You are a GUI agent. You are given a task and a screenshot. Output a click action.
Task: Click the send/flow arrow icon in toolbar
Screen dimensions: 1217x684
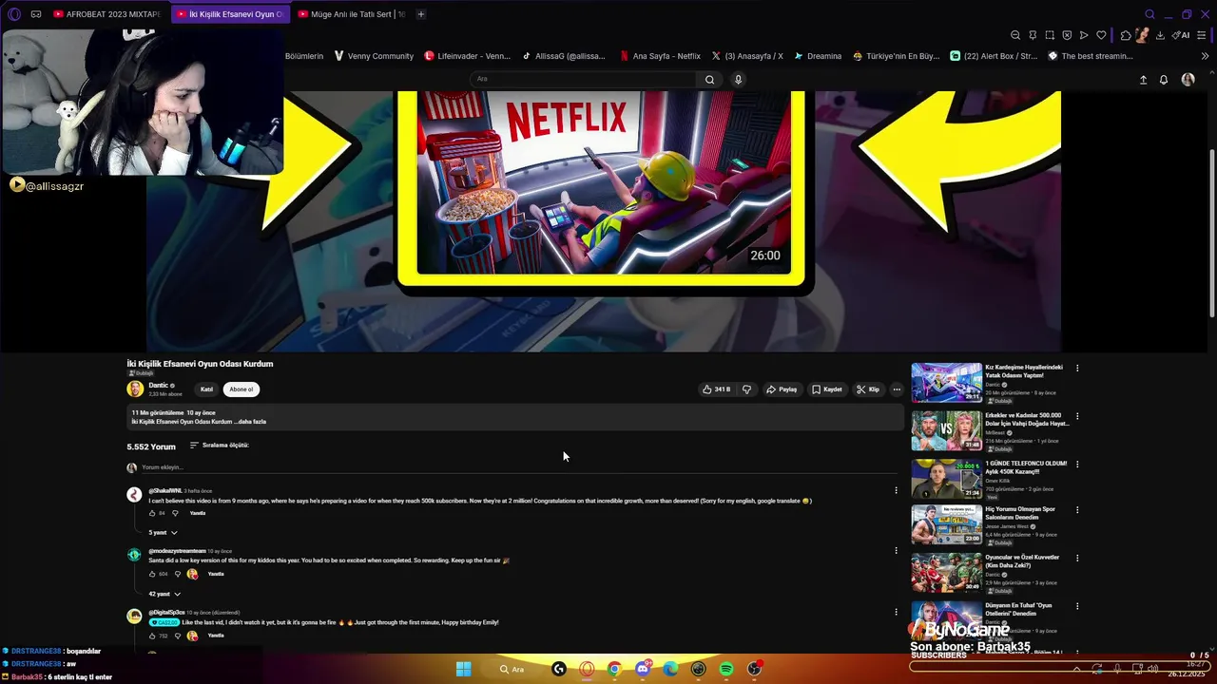1084,35
